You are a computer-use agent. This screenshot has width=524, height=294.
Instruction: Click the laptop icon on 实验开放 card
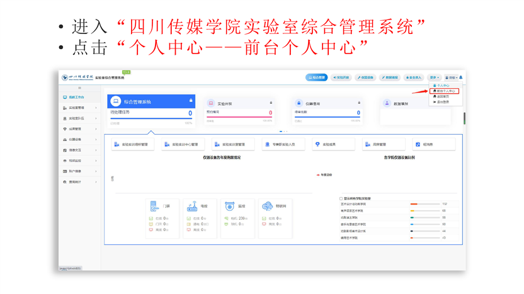211,103
